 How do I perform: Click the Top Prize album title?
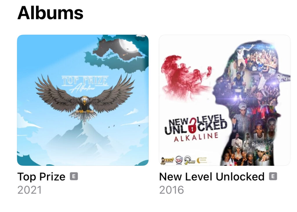(41, 177)
